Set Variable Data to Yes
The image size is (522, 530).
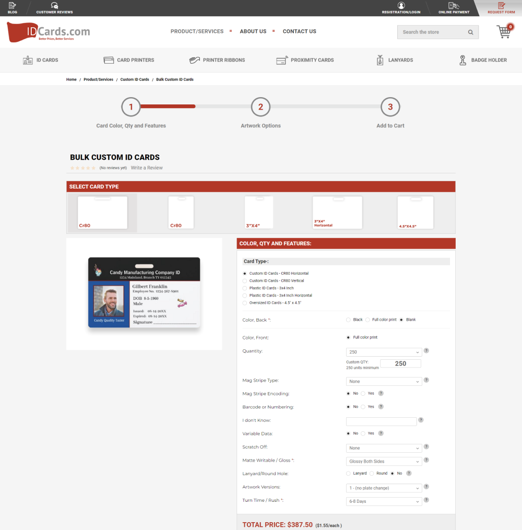coord(363,433)
